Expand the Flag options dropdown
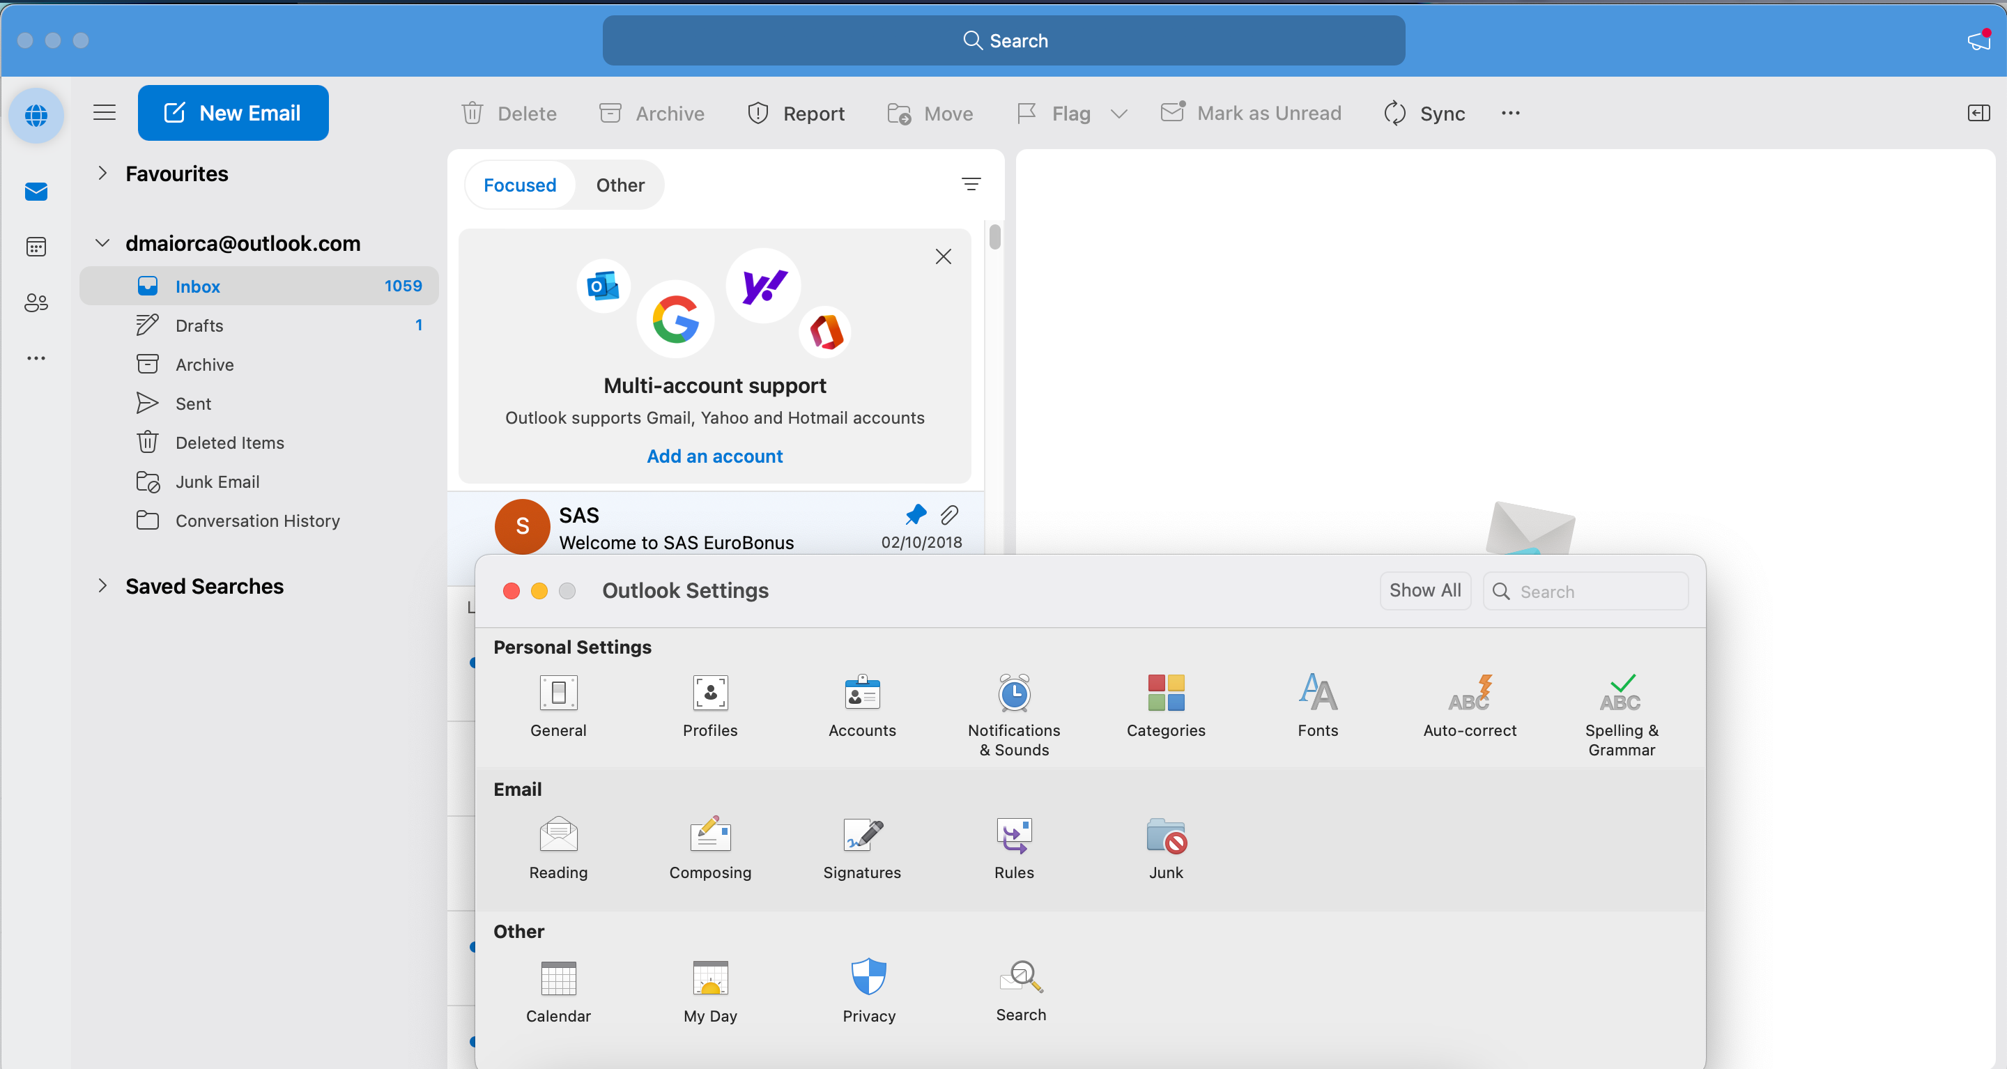 click(x=1121, y=114)
